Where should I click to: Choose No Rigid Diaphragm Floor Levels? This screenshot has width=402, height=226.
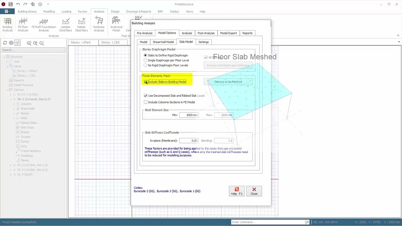[x=145, y=65]
